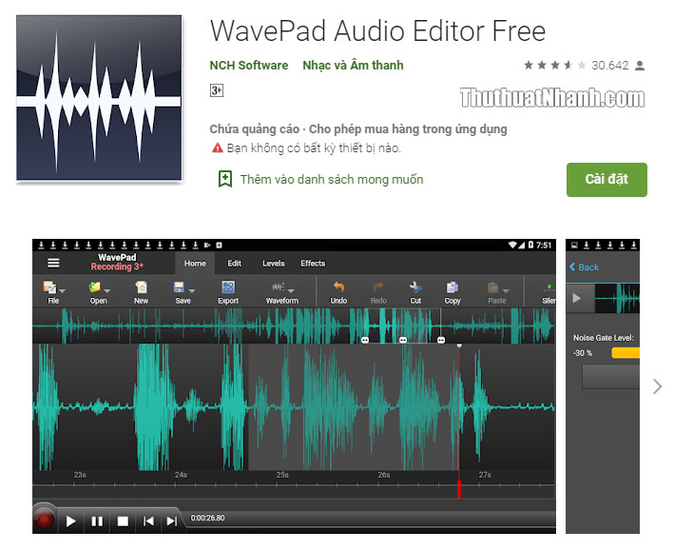Click the Undo arrow icon
This screenshot has width=674, height=551.
point(338,286)
